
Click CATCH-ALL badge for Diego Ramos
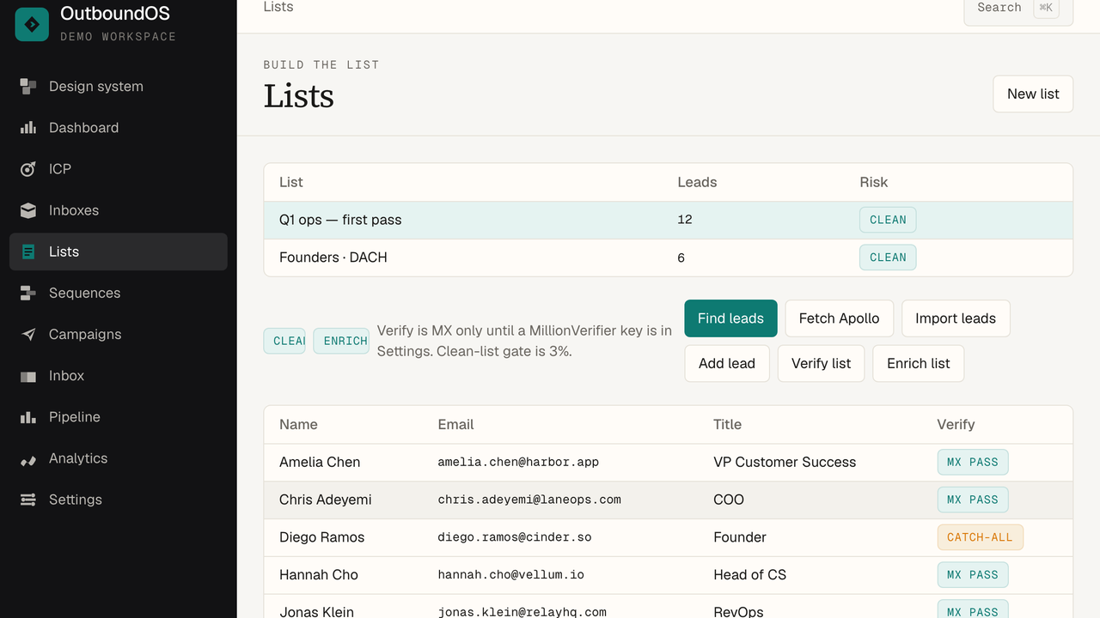[980, 537]
